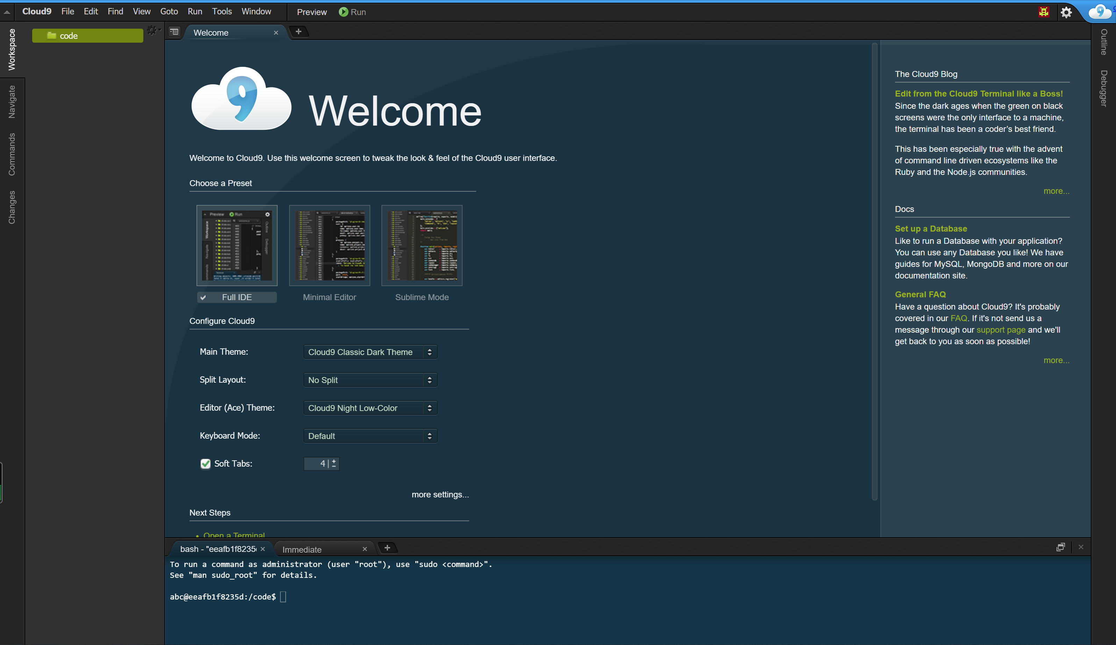Viewport: 1116px width, 645px height.
Task: Click the Docs section more link
Action: 1056,360
